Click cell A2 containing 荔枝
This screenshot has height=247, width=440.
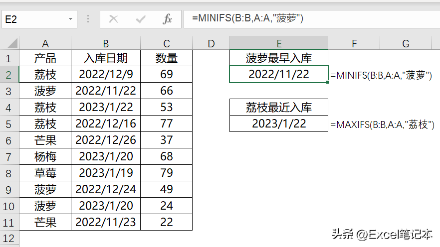(x=45, y=74)
